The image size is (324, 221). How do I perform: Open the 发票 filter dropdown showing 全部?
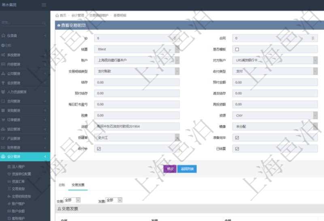tap(114, 200)
